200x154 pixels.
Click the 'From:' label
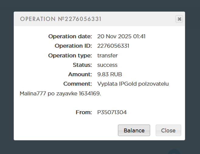tap(84, 112)
